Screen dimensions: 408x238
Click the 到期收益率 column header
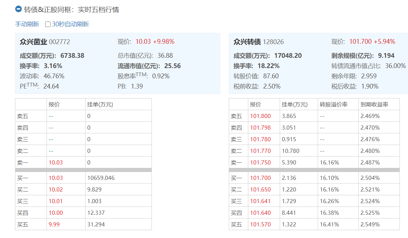374,104
